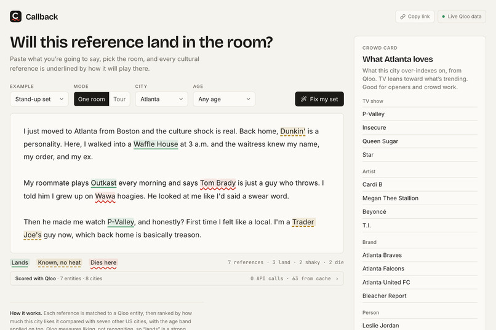Select Atlanta Braves in the Brand list
The image size is (496, 330).
[x=420, y=255]
